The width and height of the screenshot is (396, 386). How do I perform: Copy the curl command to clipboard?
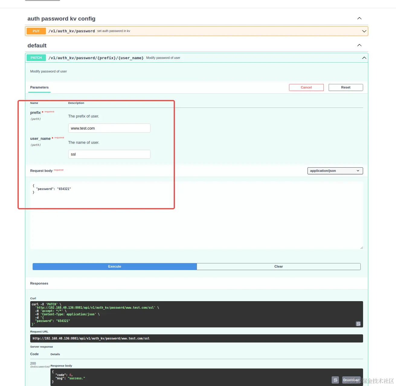358,323
